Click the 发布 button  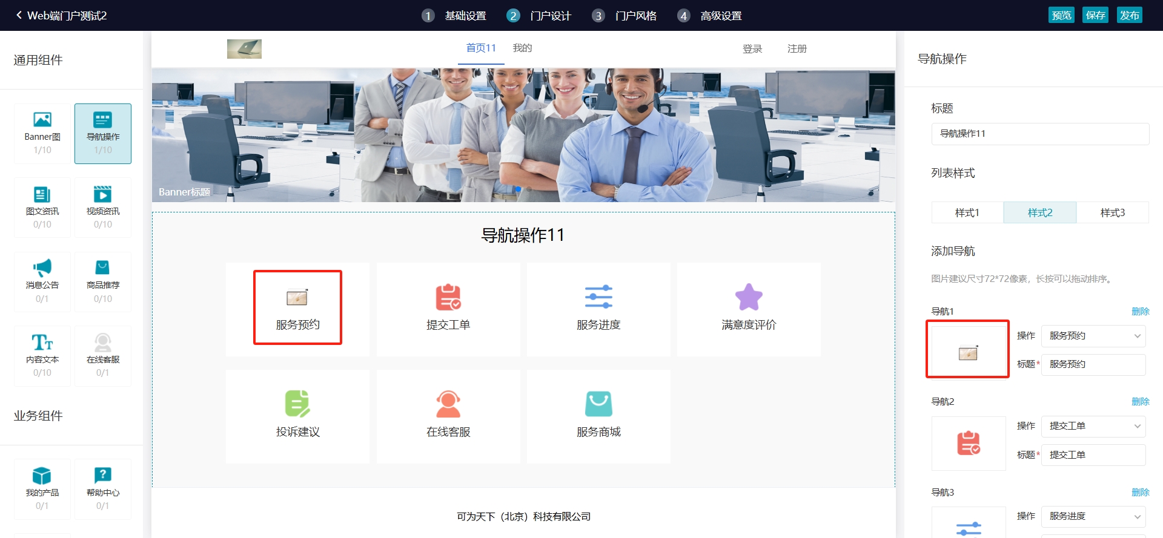pos(1129,15)
